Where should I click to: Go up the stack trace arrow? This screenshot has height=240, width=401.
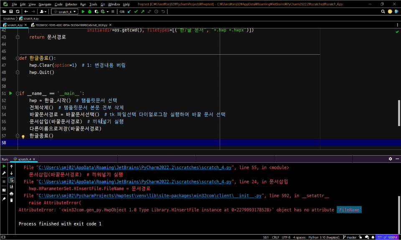pyautogui.click(x=12, y=167)
